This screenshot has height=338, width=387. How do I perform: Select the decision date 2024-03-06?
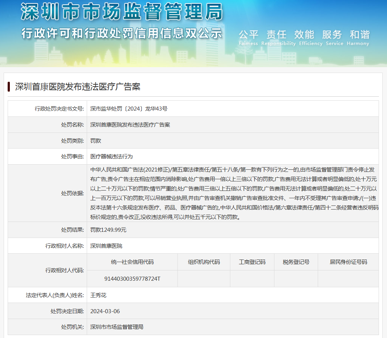click(x=105, y=311)
